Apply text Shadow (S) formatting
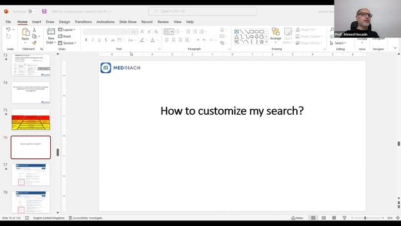Image resolution: width=401 pixels, height=226 pixels. 106,40
